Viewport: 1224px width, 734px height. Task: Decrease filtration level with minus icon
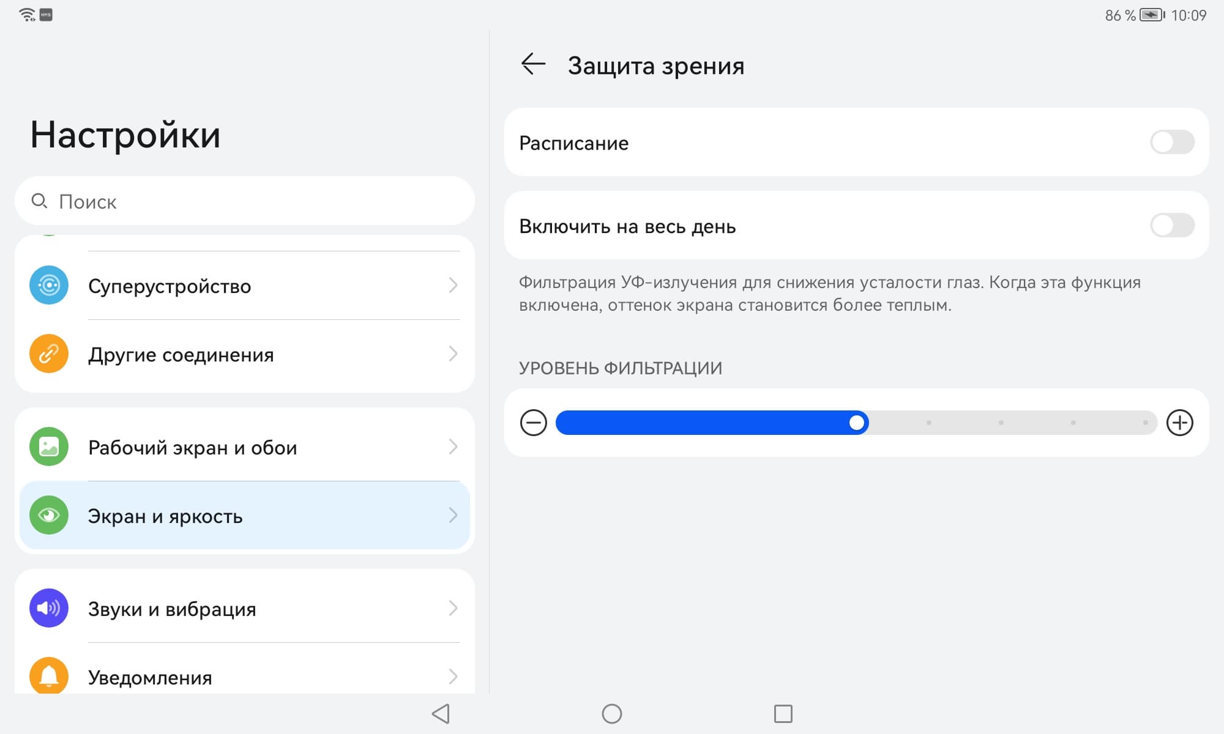(x=534, y=423)
